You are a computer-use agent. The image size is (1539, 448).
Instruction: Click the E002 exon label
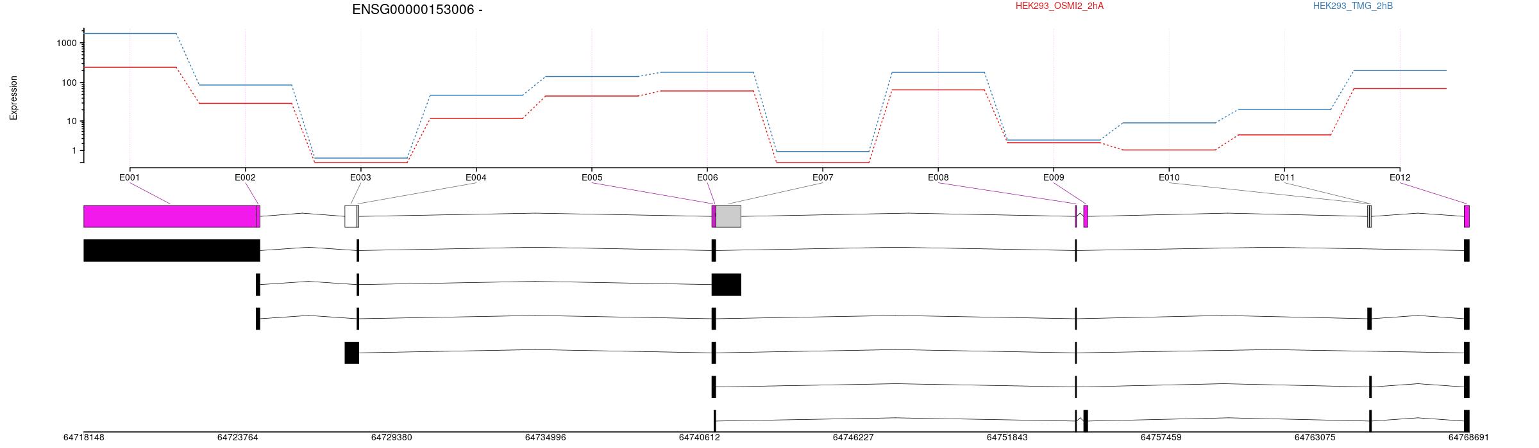click(245, 178)
